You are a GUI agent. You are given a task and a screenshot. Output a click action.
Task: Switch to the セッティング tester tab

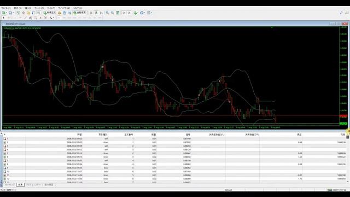click(10, 185)
